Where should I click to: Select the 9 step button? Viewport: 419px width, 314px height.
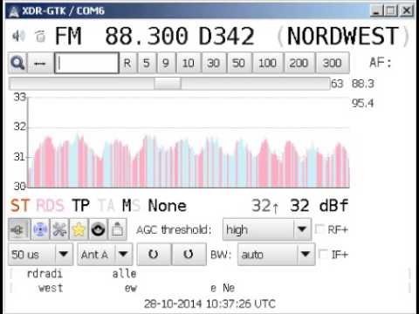[166, 63]
